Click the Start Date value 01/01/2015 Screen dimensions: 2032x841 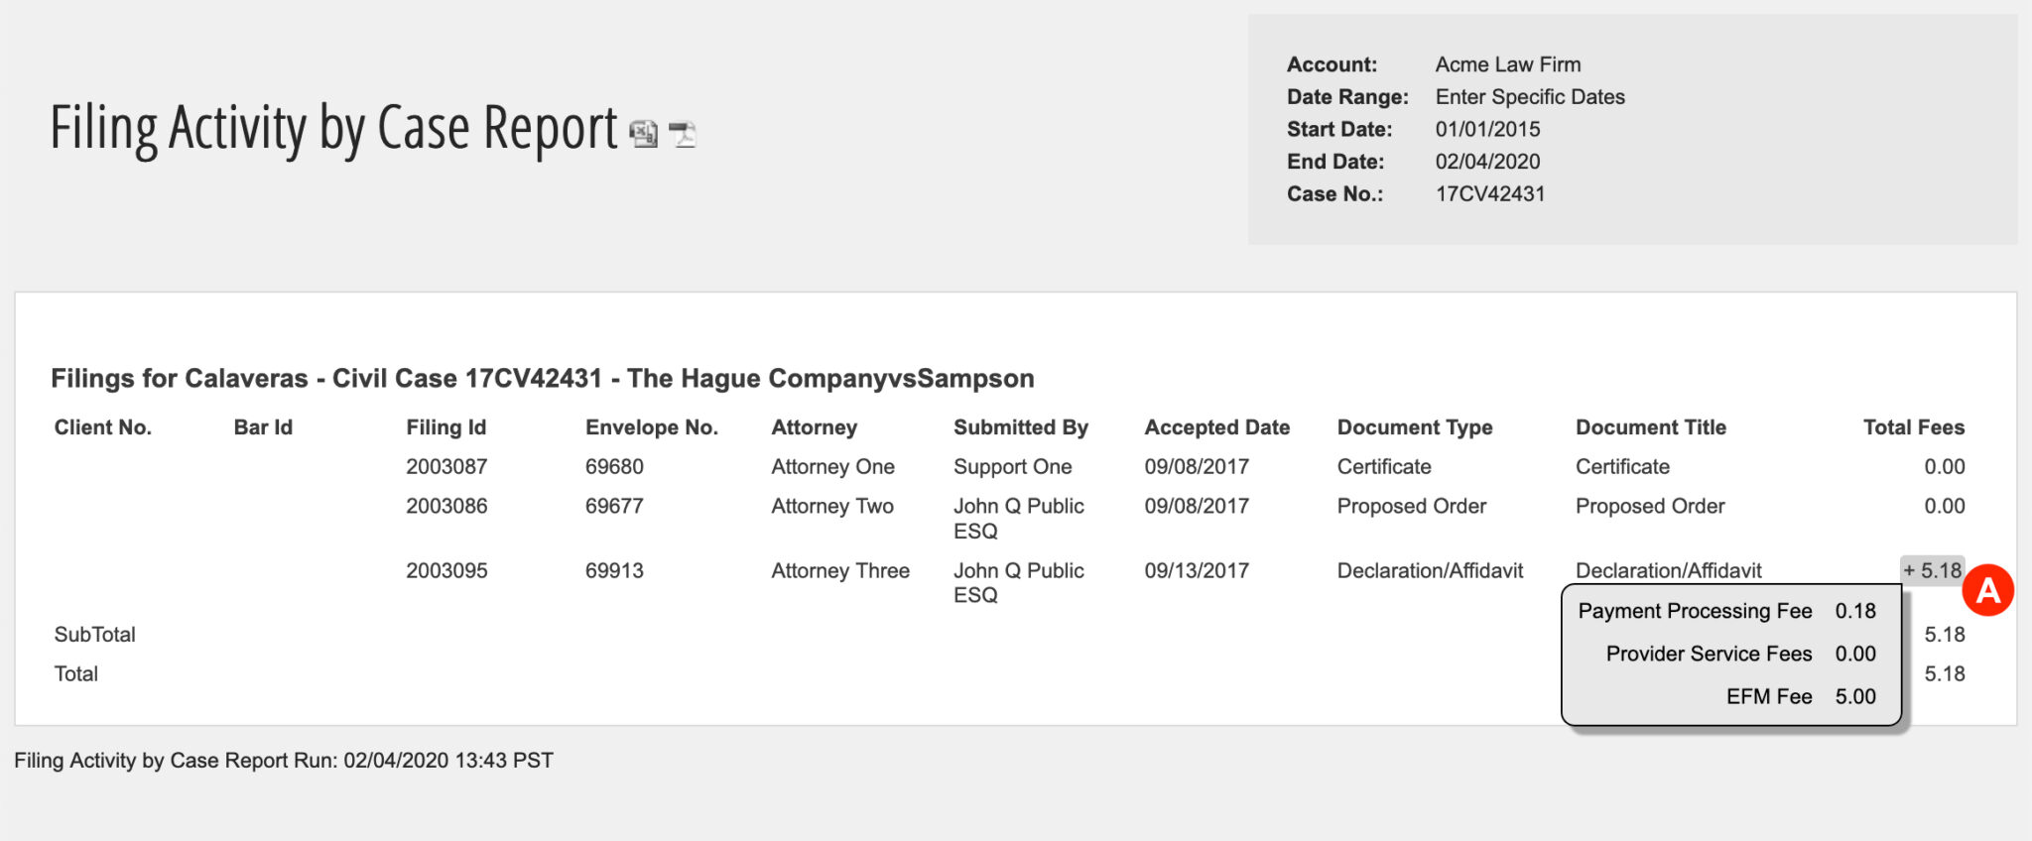click(x=1487, y=129)
